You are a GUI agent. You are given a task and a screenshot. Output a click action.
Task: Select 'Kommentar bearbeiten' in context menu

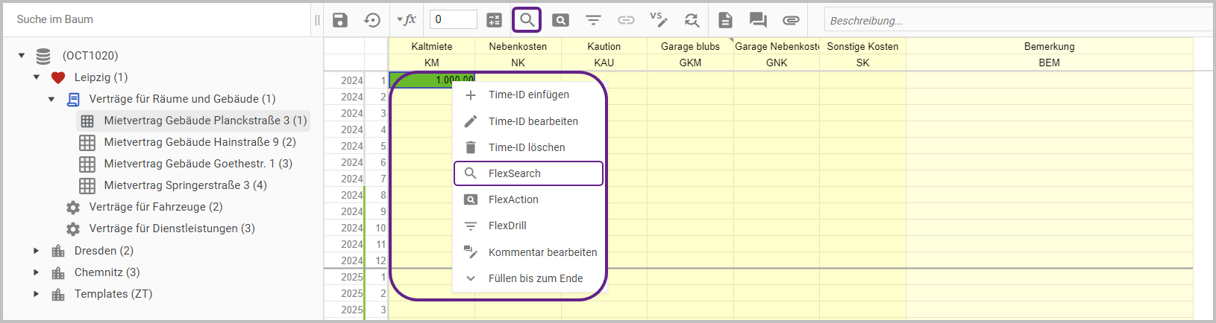(x=542, y=252)
